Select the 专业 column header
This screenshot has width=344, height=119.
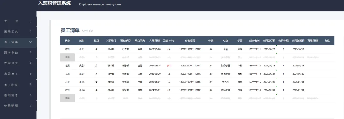(225, 41)
